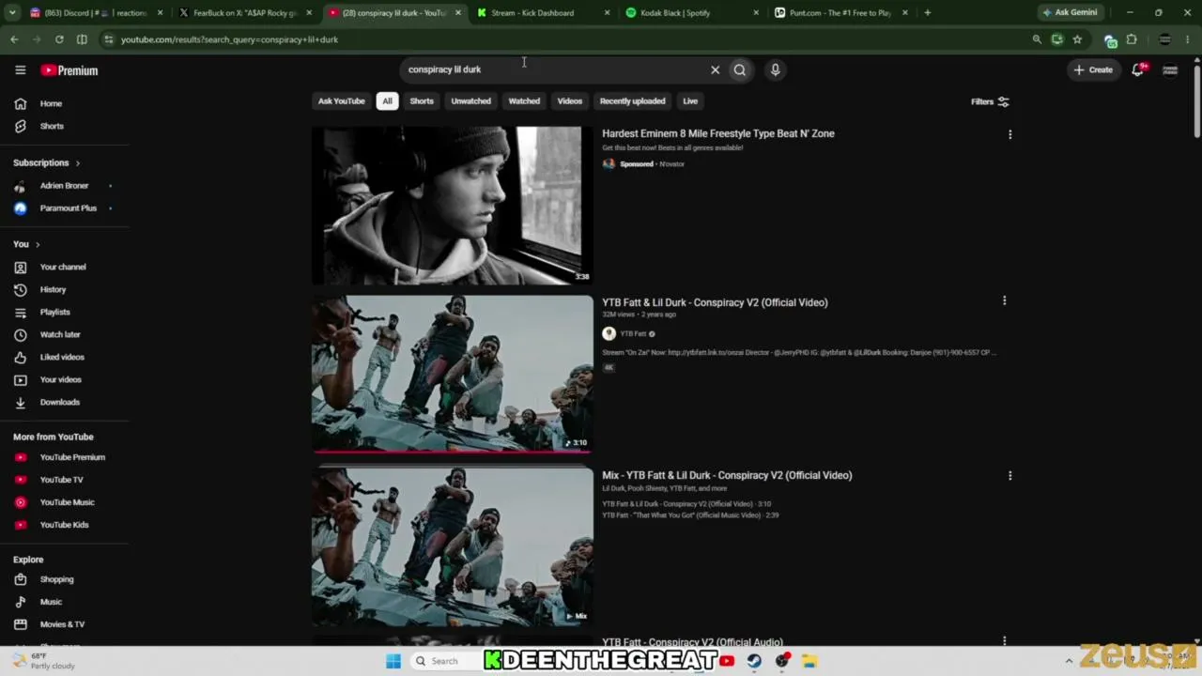Screen dimensions: 1202x676
Task: Switch to the Punt.com tab
Action: [x=840, y=13]
